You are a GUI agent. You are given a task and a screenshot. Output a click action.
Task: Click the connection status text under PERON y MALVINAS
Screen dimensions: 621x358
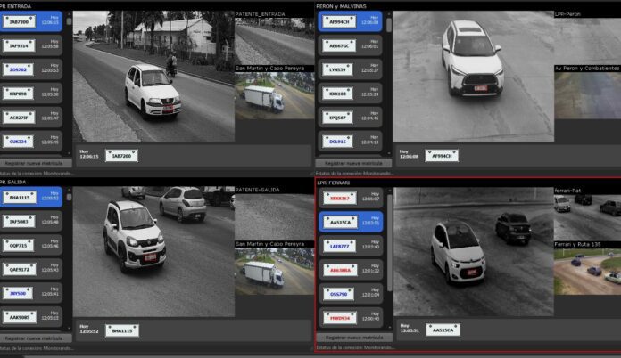354,173
